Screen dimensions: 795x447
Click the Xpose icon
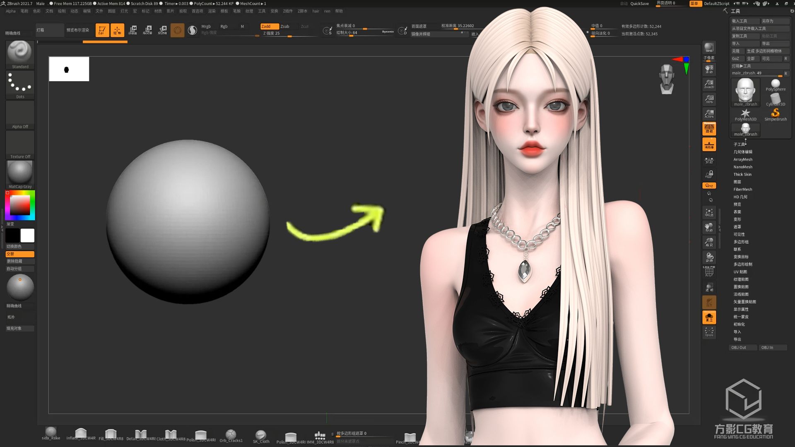(x=709, y=332)
